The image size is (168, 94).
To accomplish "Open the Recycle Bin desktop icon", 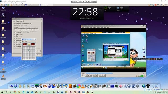I will coord(3,15).
